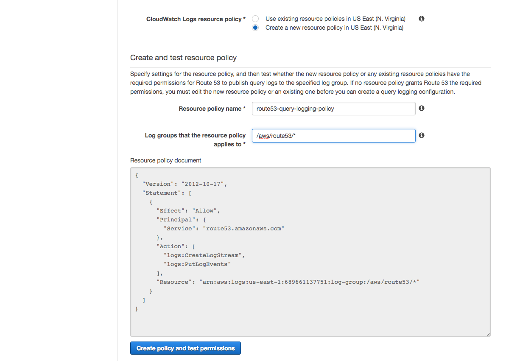Click the "logs:PutLogEvents" action line
This screenshot has width=520, height=361.
point(197,264)
